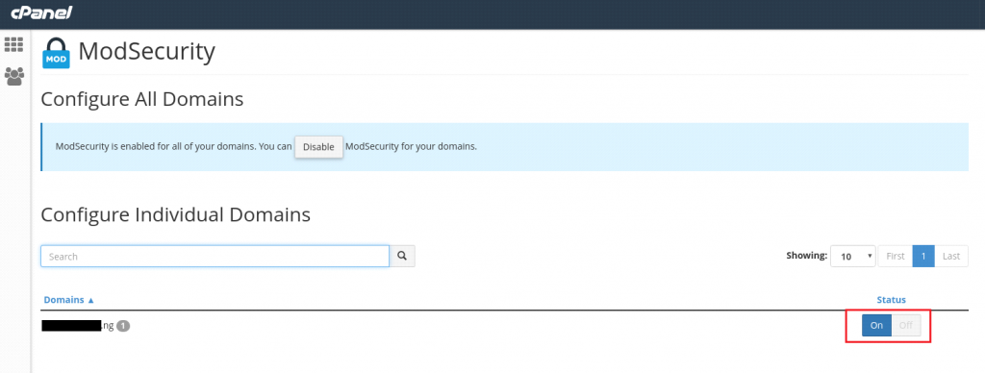Focus the domain Search field
Viewport: 985px width, 373px height.
tap(215, 257)
